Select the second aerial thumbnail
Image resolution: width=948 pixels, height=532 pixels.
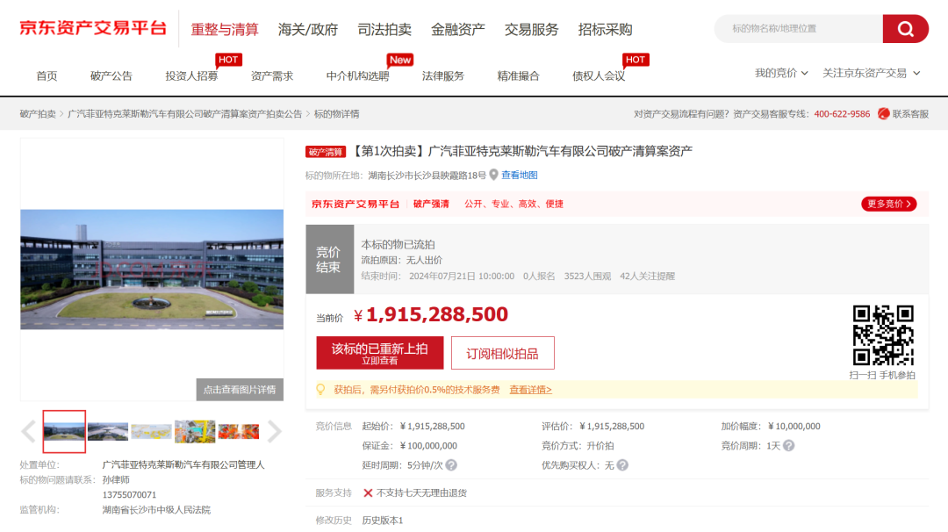108,431
